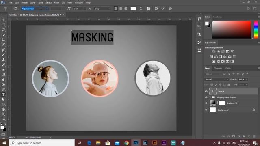The height and width of the screenshot is (146, 260).
Task: Open the Character and Paragraph panels
Action: pos(149,9)
